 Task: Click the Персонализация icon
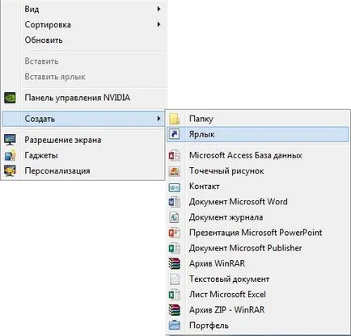pos(10,170)
